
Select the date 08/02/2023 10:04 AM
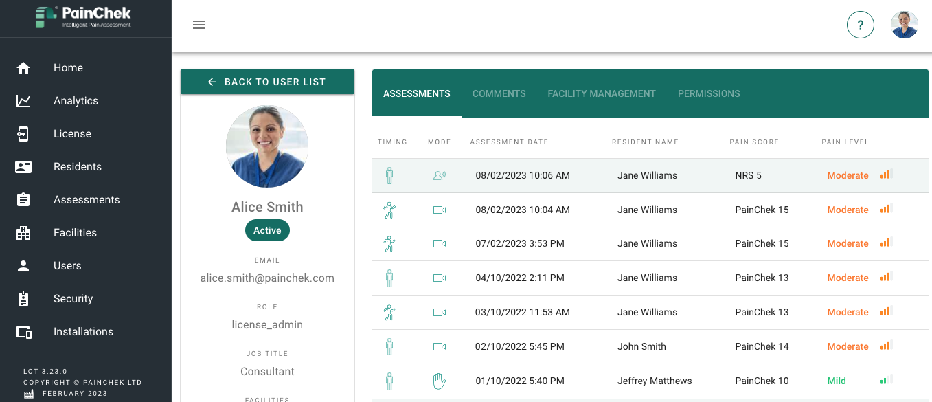coord(523,210)
